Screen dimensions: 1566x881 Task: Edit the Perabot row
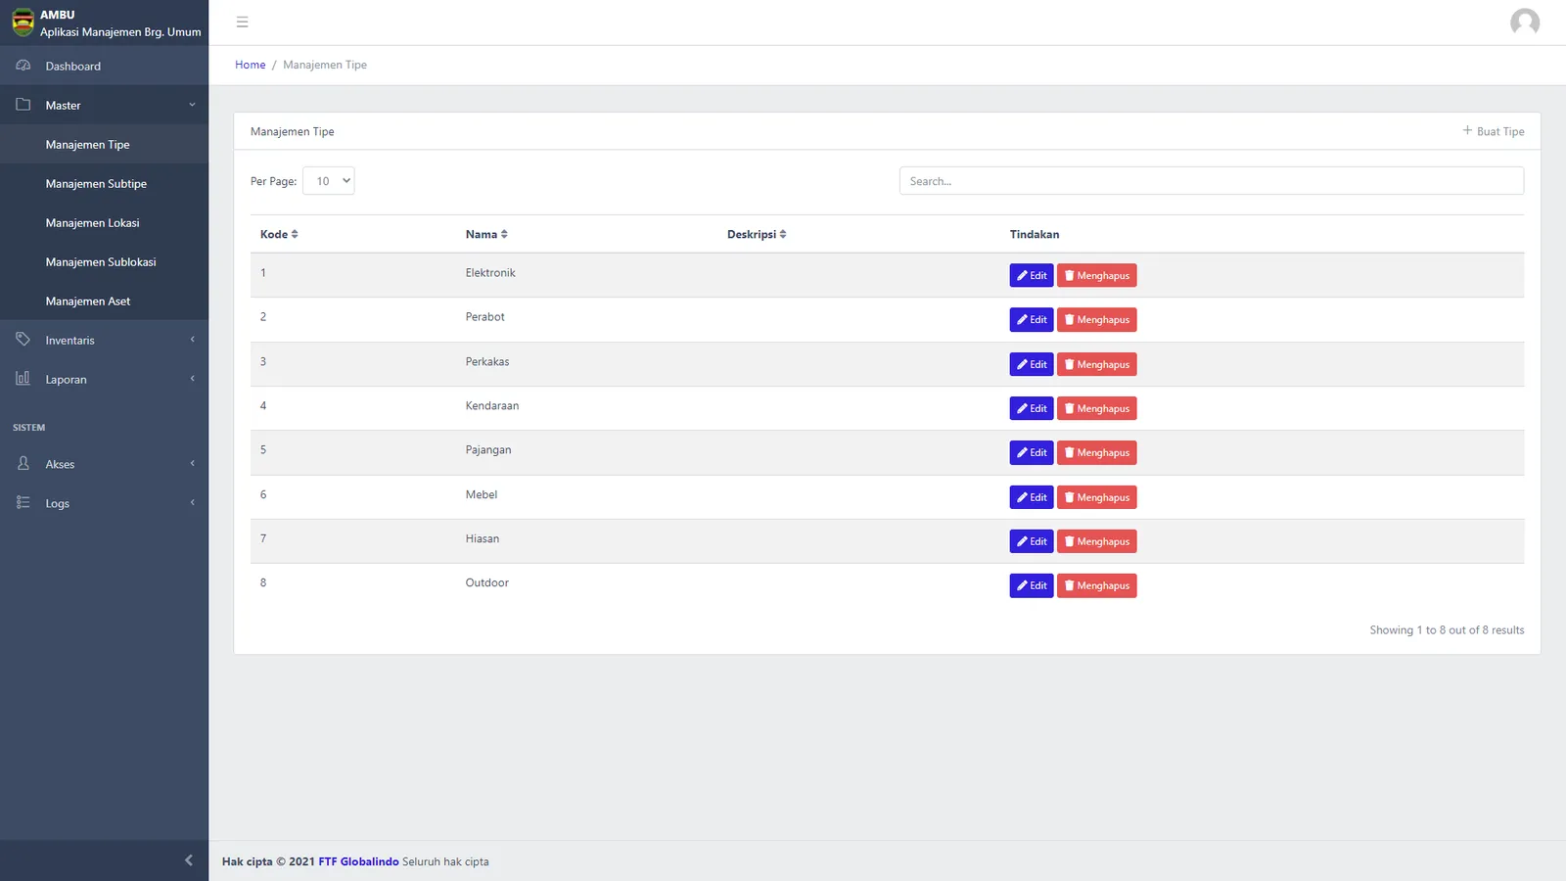[x=1032, y=320]
